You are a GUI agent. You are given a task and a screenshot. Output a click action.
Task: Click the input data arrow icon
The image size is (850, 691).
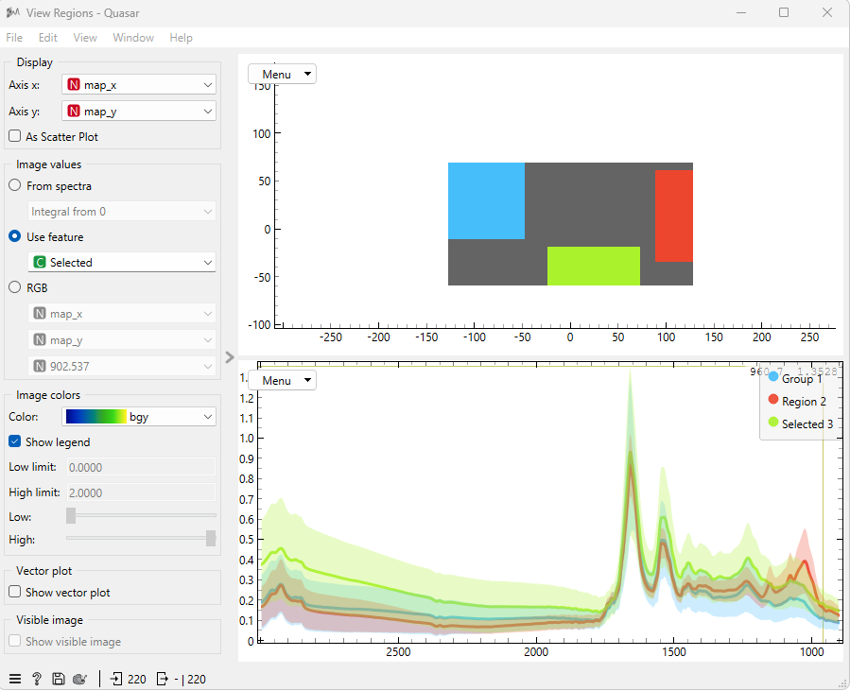[x=116, y=679]
